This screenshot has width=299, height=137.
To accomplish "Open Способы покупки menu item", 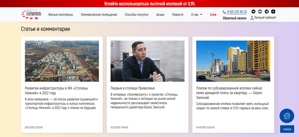I will coord(137,15).
